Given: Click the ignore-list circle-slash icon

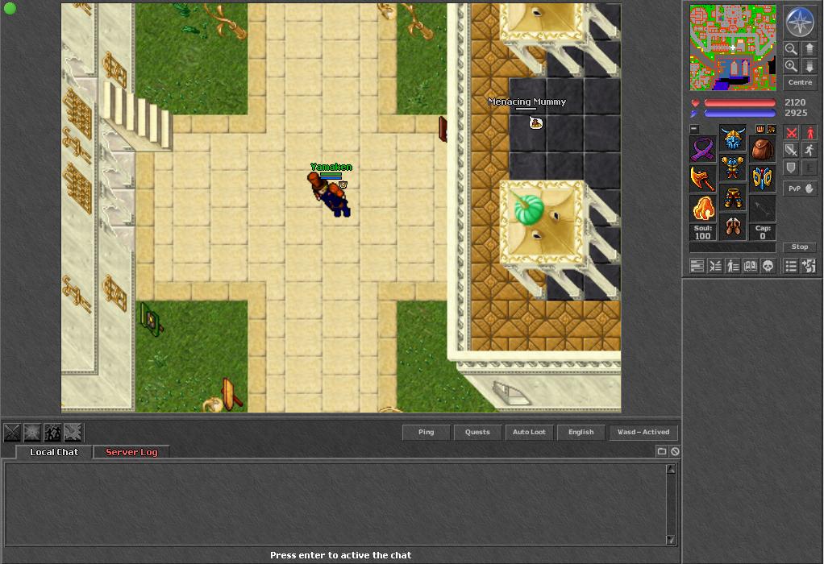Looking at the screenshot, I should pyautogui.click(x=675, y=451).
